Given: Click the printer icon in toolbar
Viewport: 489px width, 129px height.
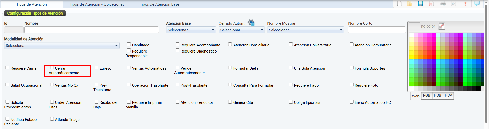Looking at the screenshot, I should tap(443, 4).
